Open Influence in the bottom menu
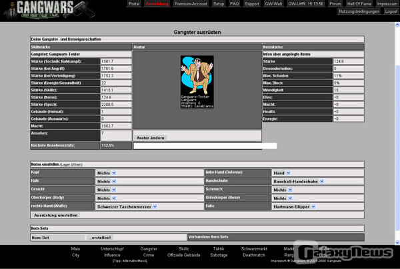The width and height of the screenshot is (400, 269). coord(112,255)
